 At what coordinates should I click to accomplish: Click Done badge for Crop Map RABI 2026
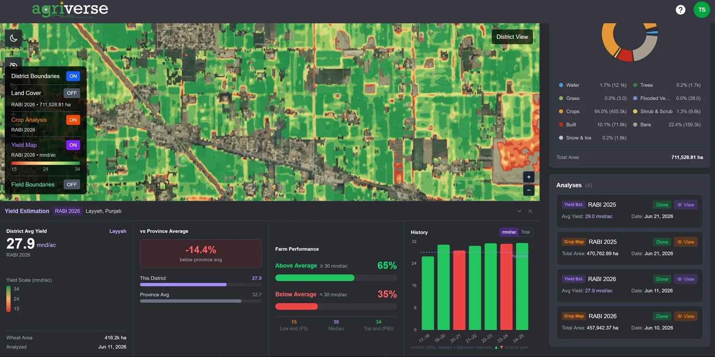pos(662,316)
